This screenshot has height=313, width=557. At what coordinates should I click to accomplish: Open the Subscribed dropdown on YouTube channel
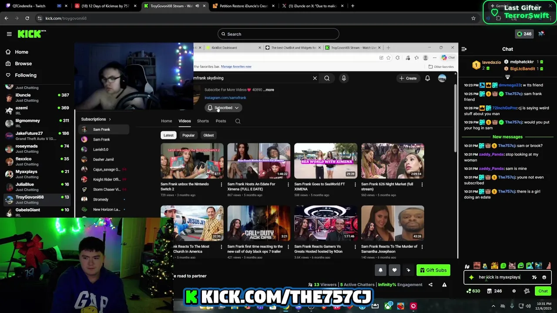tap(223, 108)
